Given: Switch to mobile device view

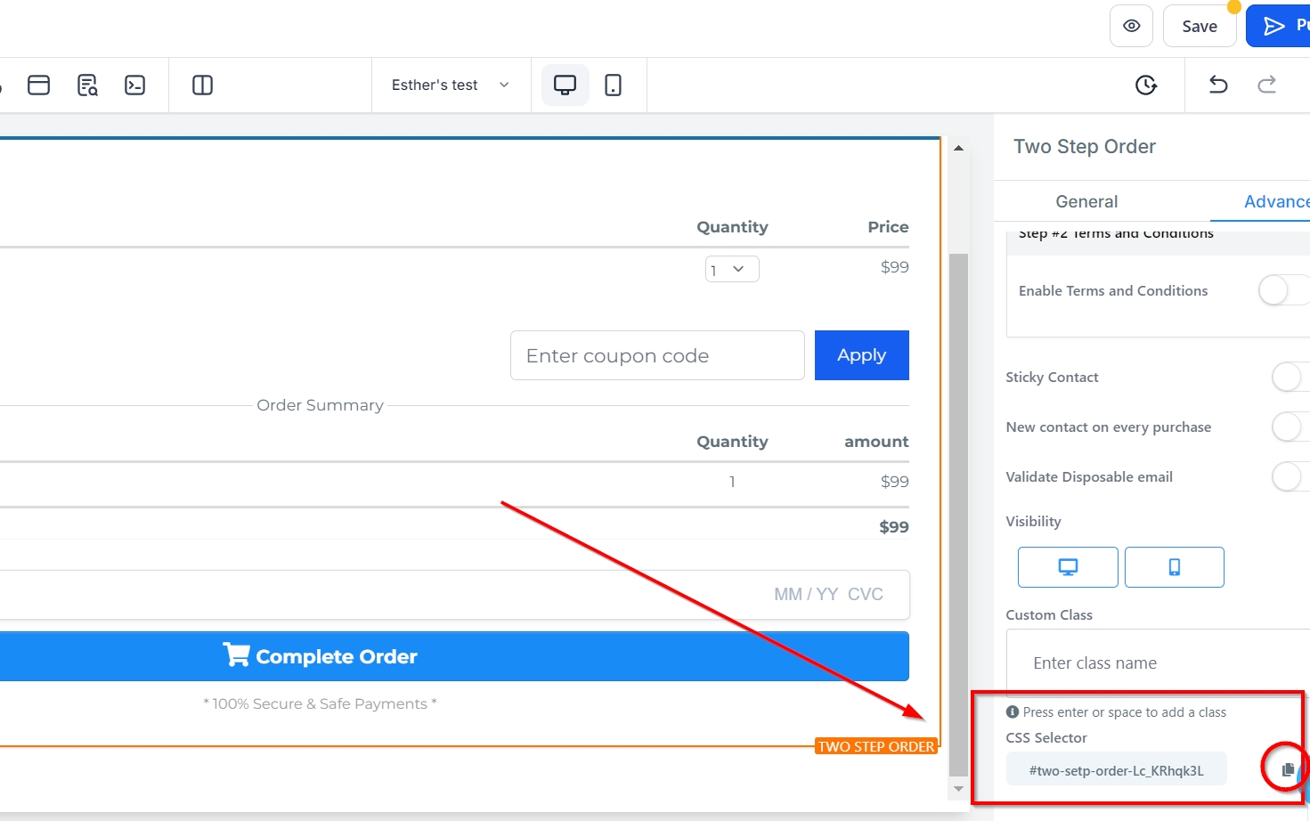Looking at the screenshot, I should click(x=613, y=85).
